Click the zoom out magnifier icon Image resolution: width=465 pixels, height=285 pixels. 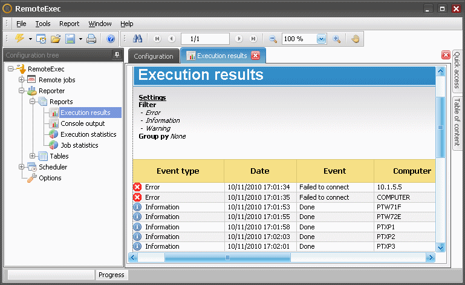click(273, 39)
